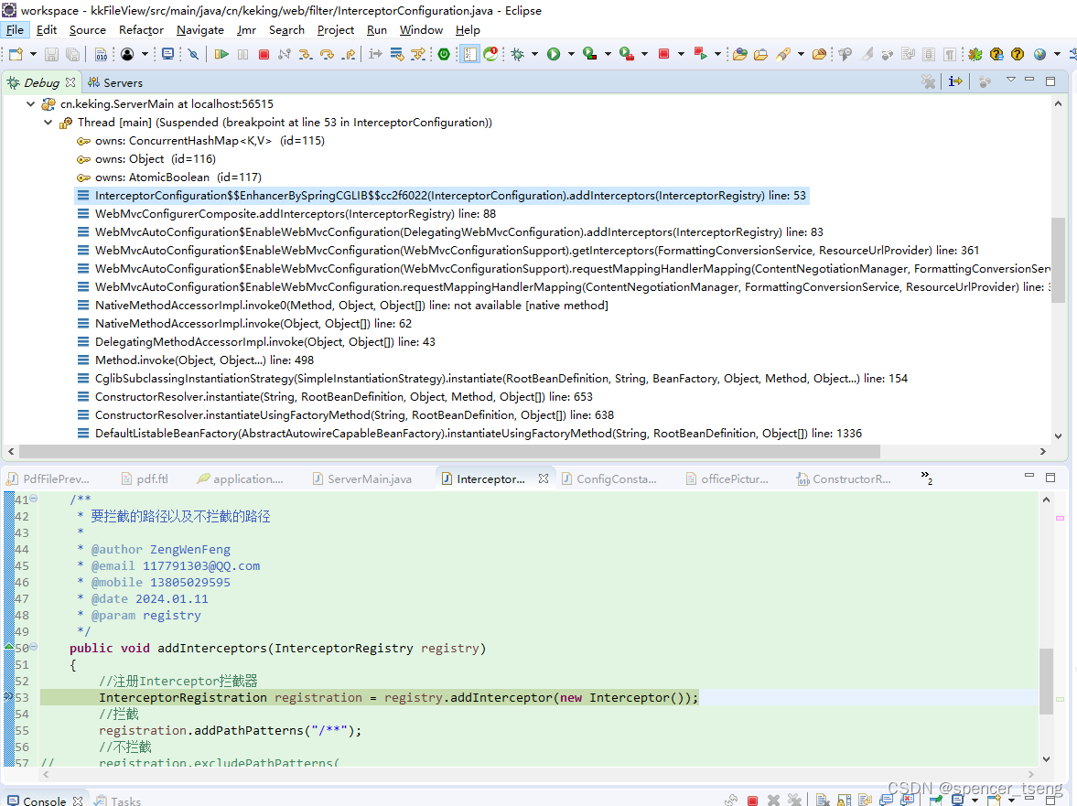The width and height of the screenshot is (1077, 806).
Task: Click the Resume debug icon
Action: click(x=222, y=53)
